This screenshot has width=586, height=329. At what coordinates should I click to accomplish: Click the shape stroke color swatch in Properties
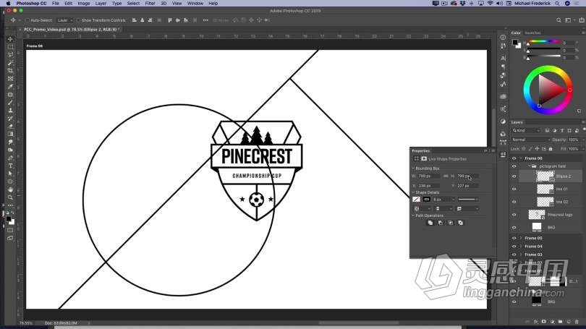[x=427, y=200]
